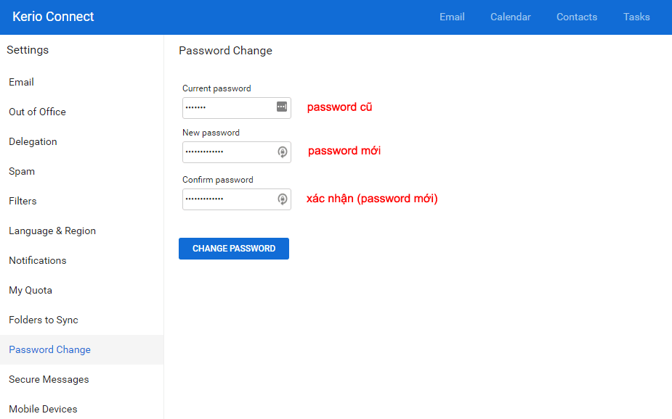
Task: View My Quota page
Action: point(31,290)
